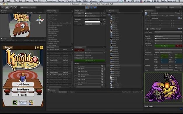
Task: Click New Game in game preview
Action: (23, 89)
